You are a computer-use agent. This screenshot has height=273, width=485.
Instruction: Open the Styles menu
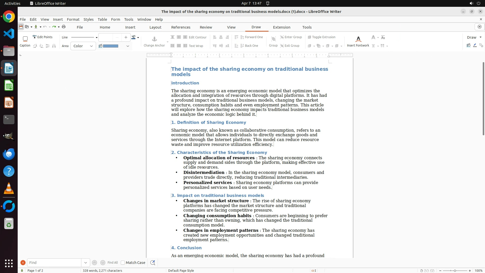[88, 19]
